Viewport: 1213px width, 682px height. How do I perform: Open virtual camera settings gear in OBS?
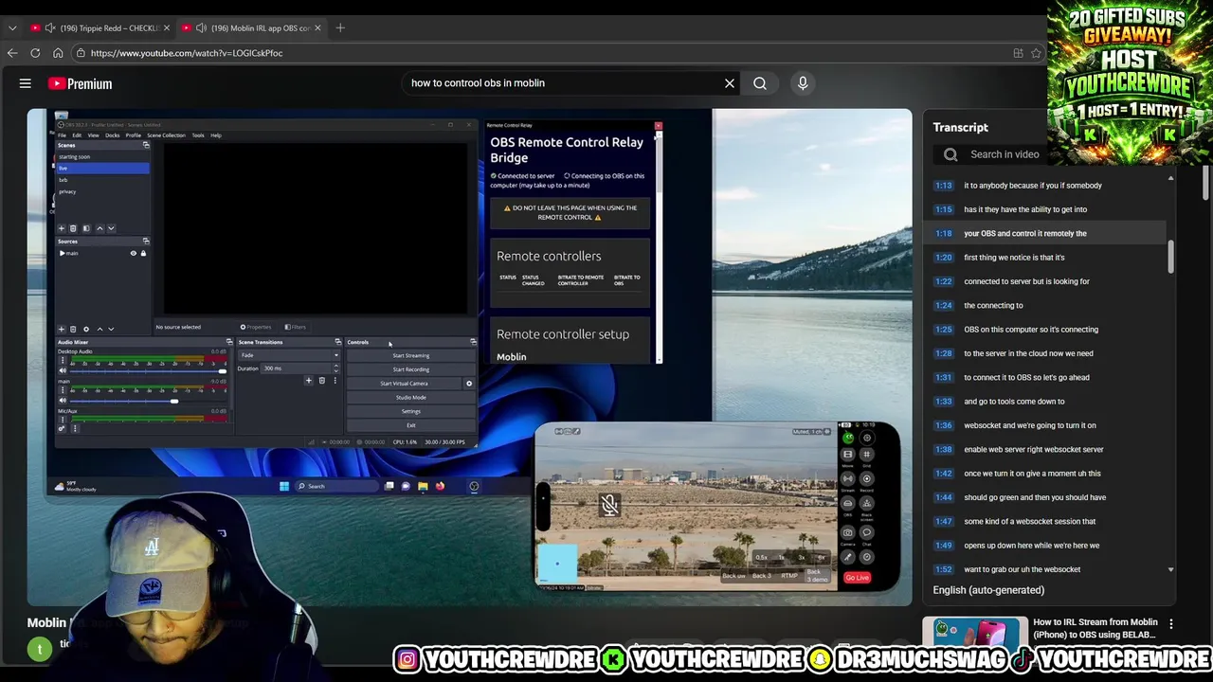468,384
